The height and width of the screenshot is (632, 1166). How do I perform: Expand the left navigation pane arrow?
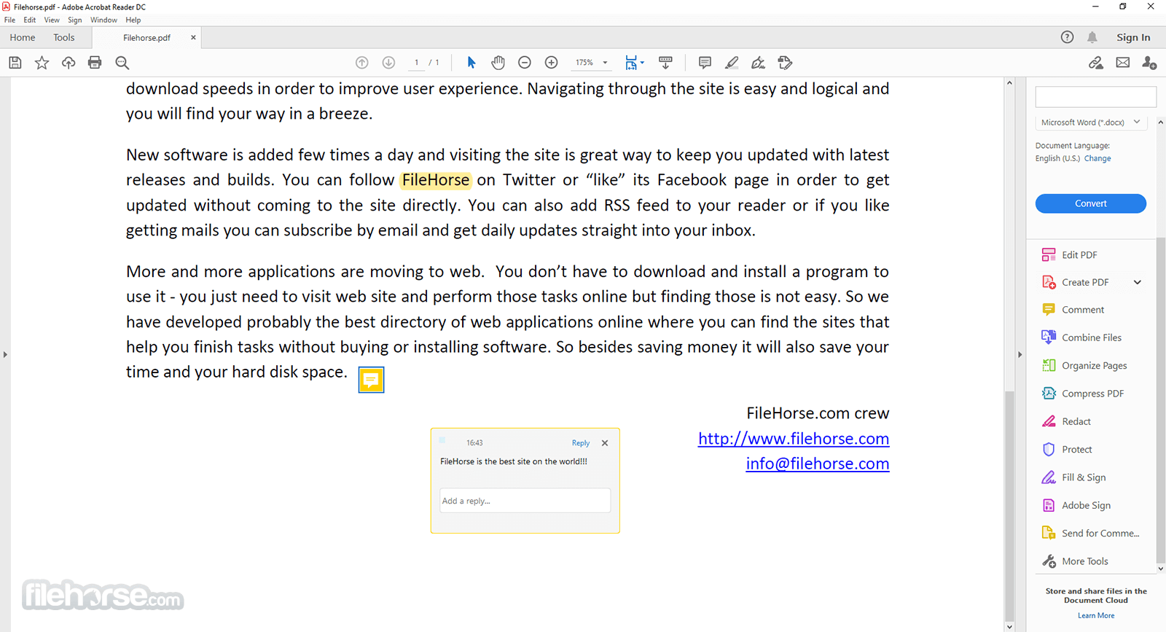coord(5,355)
